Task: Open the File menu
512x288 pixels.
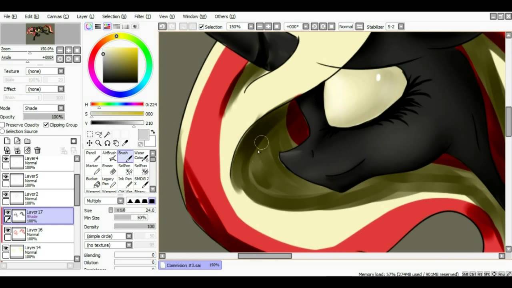Action: pyautogui.click(x=10, y=16)
